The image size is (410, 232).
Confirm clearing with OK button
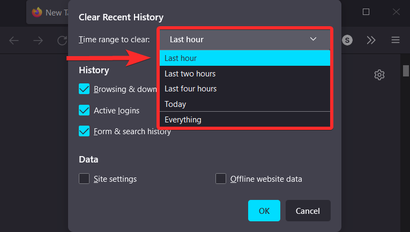[x=264, y=211]
